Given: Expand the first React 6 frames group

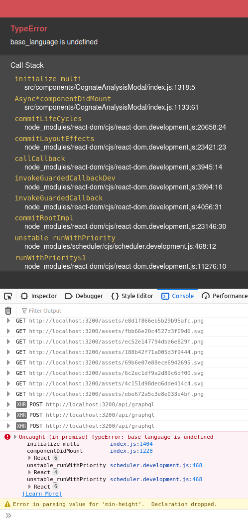Looking at the screenshot, I should tap(30, 458).
